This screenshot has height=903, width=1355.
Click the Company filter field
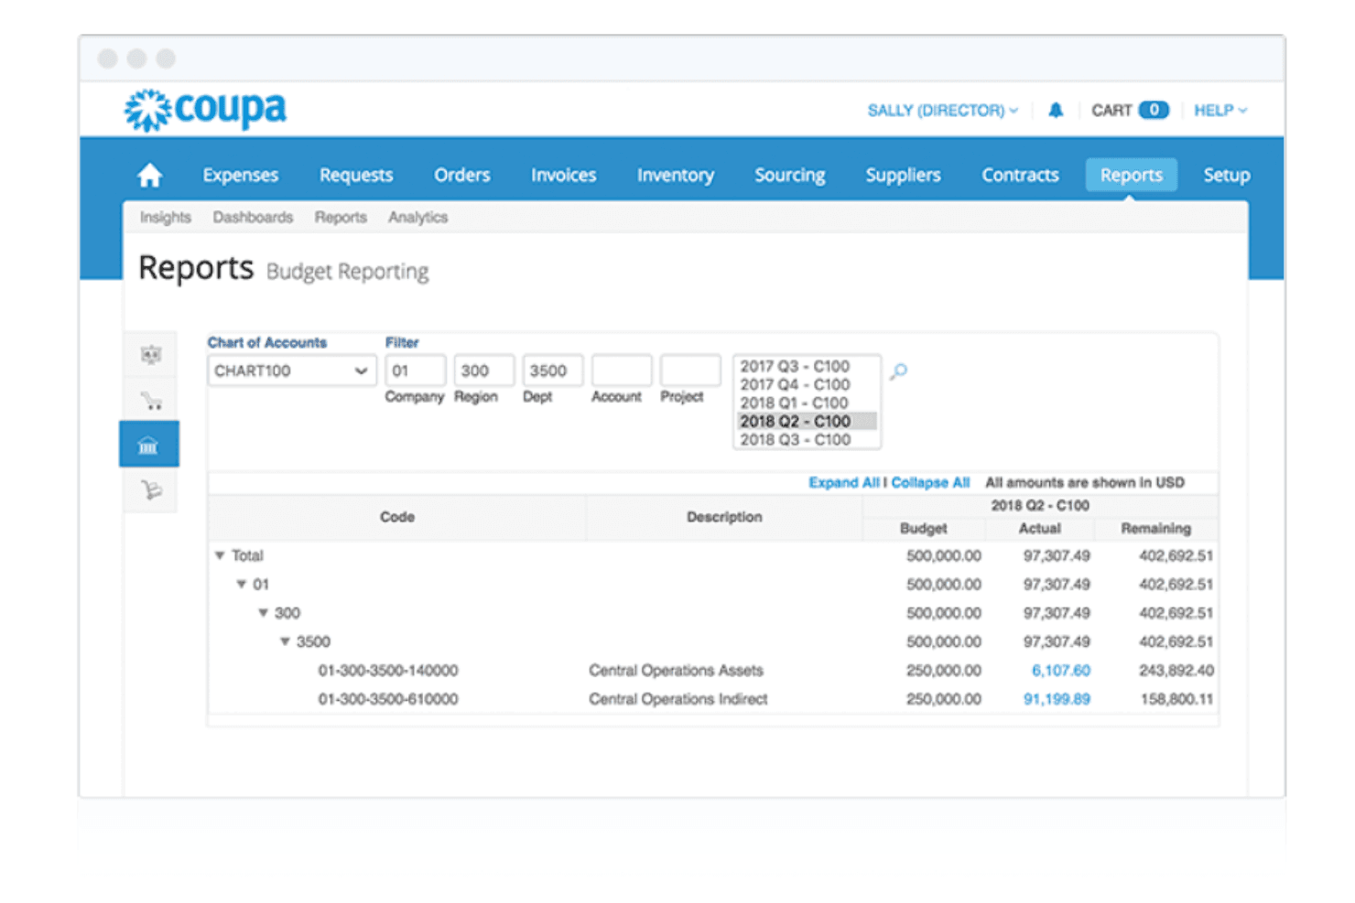[416, 371]
